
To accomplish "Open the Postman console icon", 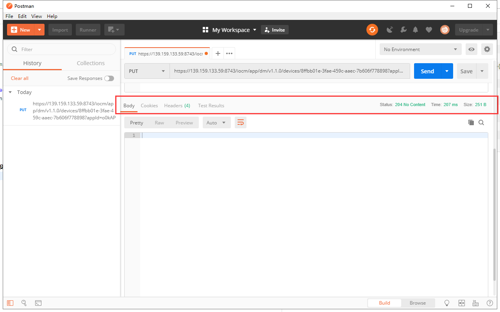I will (x=38, y=303).
